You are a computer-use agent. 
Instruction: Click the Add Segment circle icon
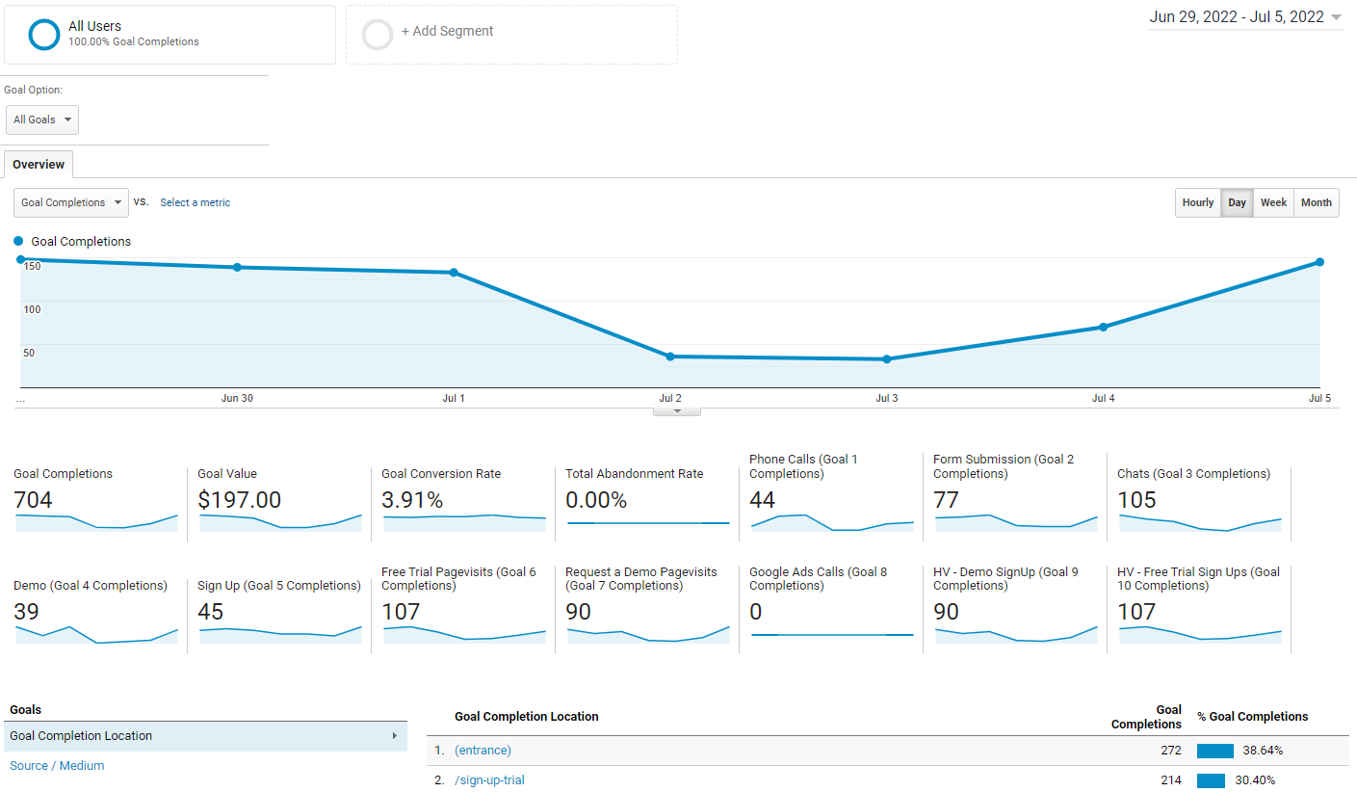[x=378, y=34]
